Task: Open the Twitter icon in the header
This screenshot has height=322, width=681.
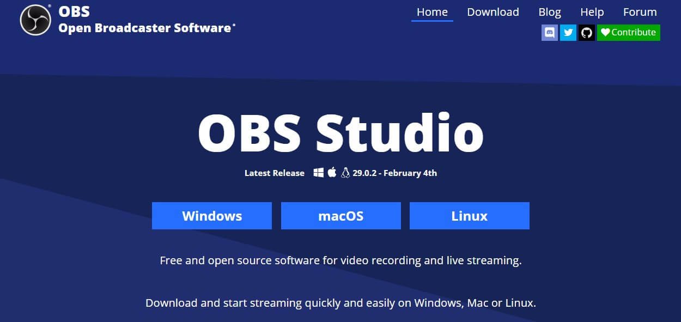Action: click(568, 33)
